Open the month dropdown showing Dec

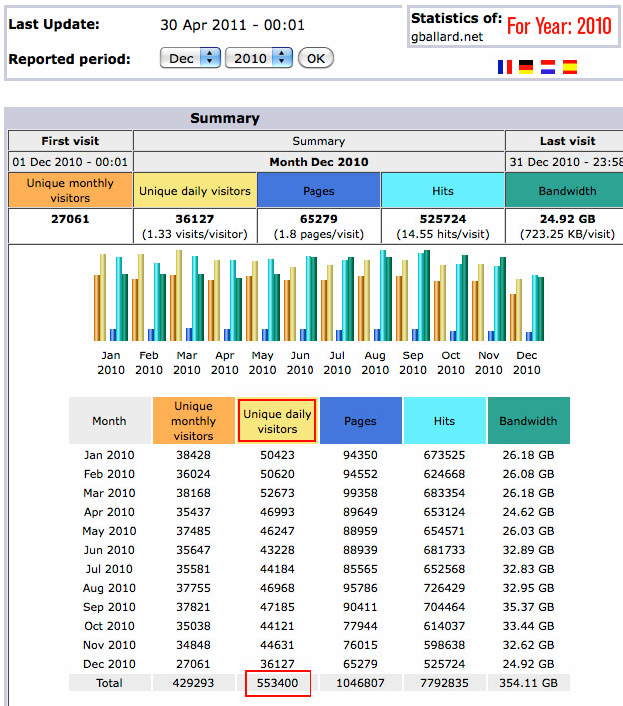190,58
